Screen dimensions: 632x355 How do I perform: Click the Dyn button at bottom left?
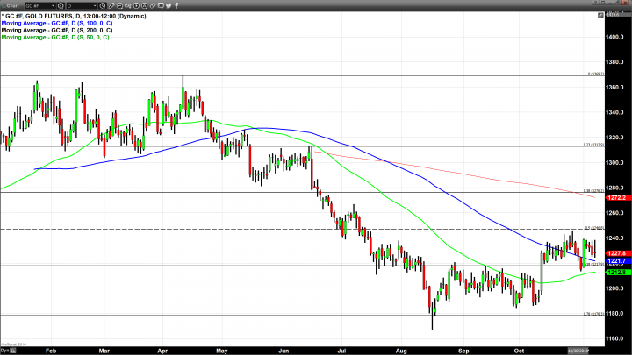click(x=4, y=351)
